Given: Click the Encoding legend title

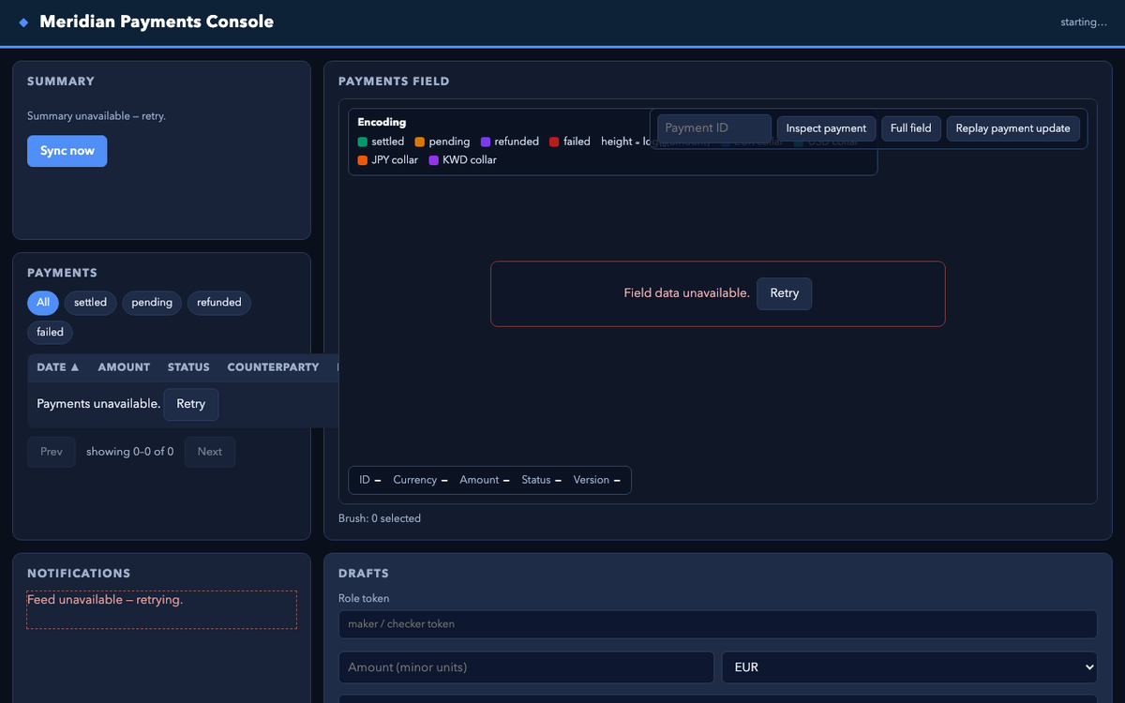Looking at the screenshot, I should [x=382, y=122].
